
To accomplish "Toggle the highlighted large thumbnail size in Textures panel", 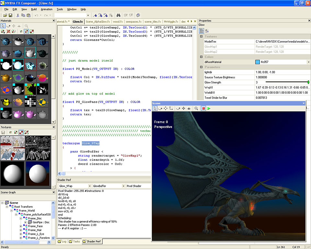I will point(21,132).
